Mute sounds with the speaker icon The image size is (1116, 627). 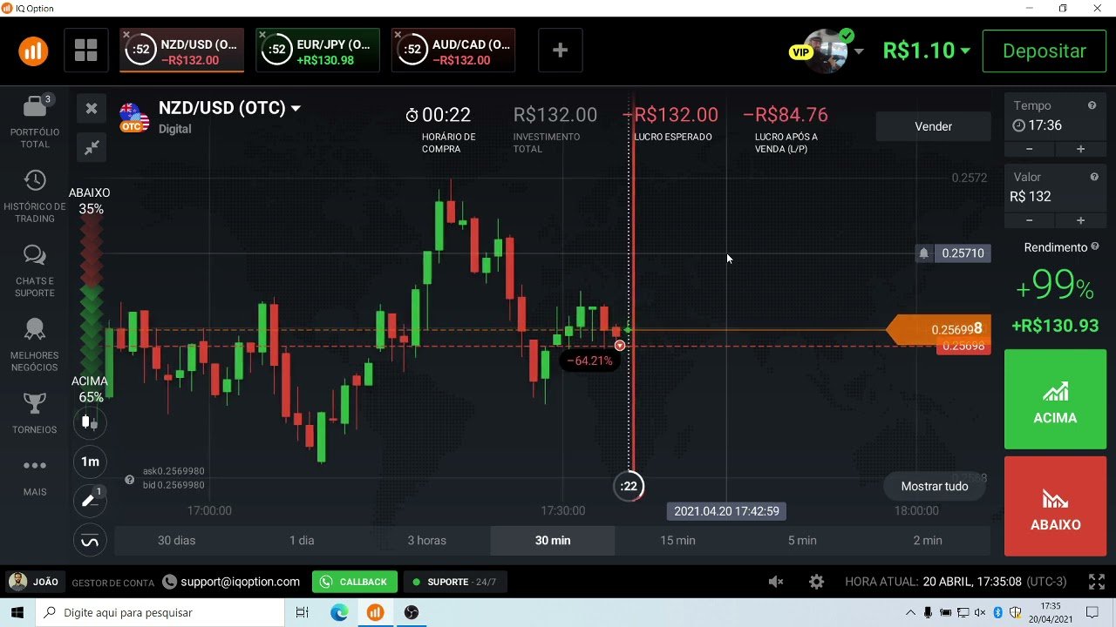pos(776,581)
